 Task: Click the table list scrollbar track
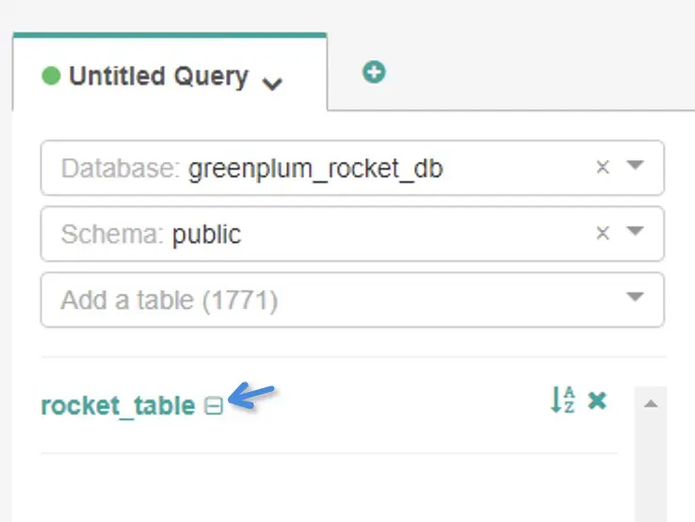pyautogui.click(x=651, y=471)
